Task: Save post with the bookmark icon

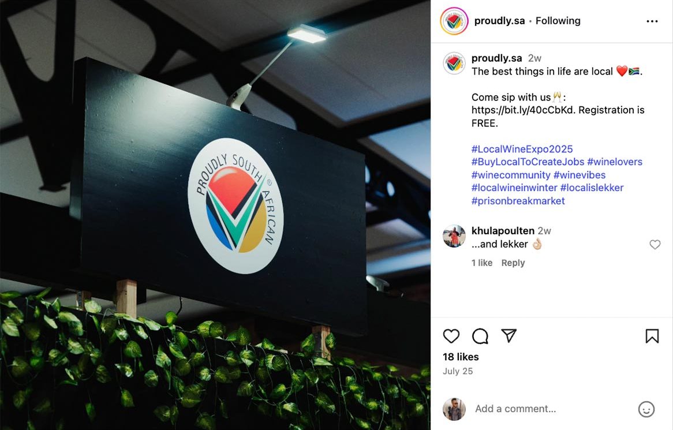Action: tap(652, 336)
